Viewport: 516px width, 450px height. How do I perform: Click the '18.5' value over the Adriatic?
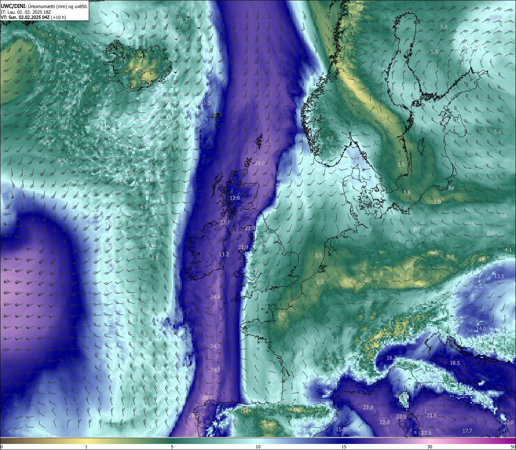[455, 363]
